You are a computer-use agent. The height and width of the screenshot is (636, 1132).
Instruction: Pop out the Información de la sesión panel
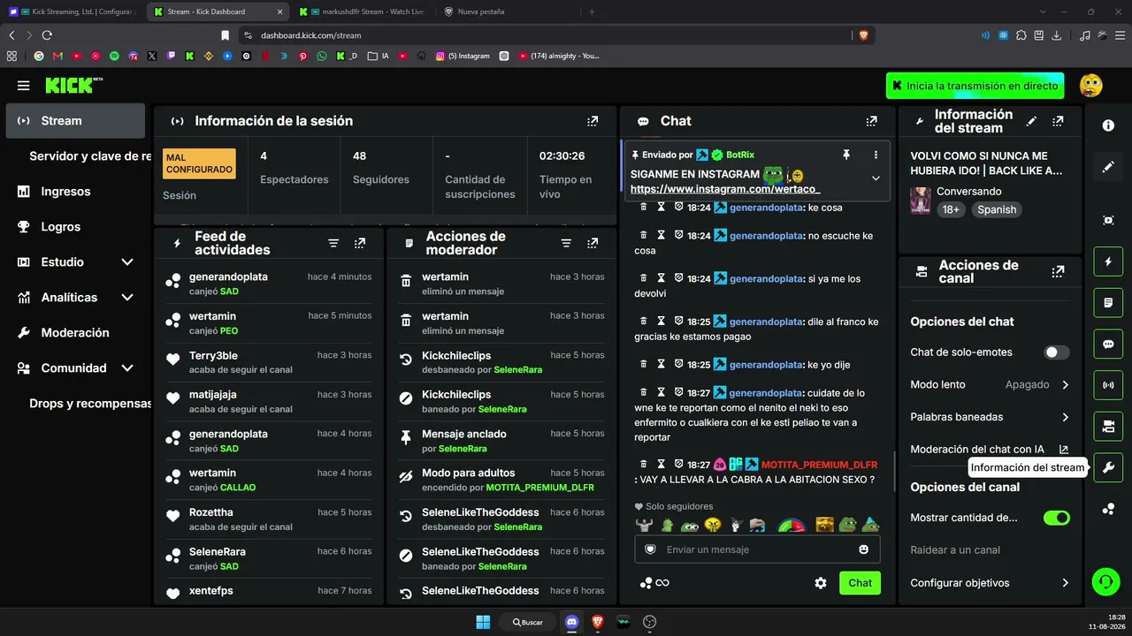pos(593,121)
